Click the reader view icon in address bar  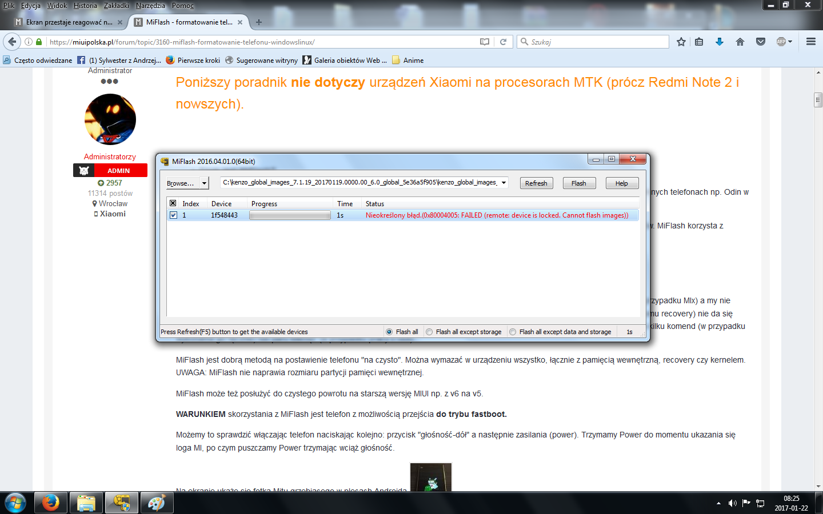coord(485,42)
